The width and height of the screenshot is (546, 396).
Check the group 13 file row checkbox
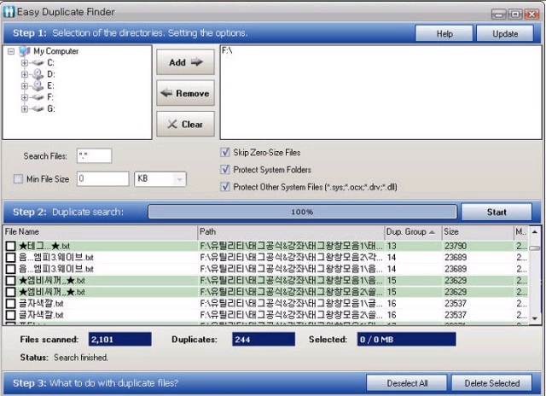pyautogui.click(x=11, y=247)
